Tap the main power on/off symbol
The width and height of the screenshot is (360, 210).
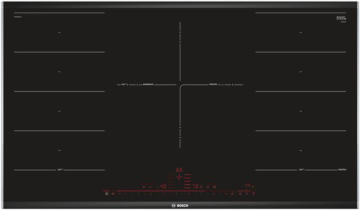pyautogui.click(x=107, y=194)
